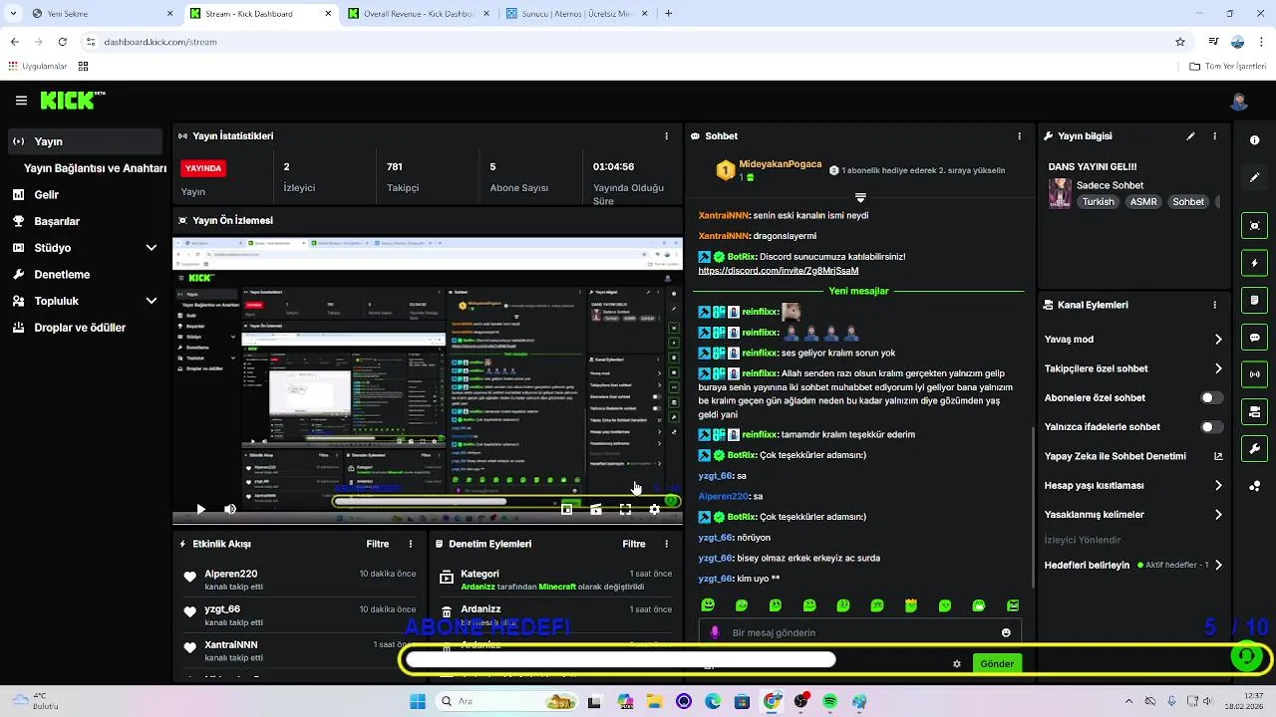Image resolution: width=1276 pixels, height=717 pixels.
Task: Toggle the wrench icon in right sidebar
Action: (1255, 449)
